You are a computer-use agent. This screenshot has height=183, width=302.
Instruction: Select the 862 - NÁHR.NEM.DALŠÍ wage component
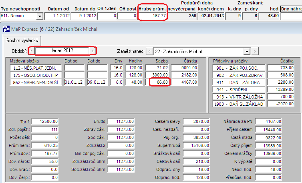click(x=36, y=82)
